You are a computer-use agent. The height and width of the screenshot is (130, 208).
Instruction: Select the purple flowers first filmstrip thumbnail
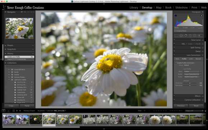click(9, 119)
